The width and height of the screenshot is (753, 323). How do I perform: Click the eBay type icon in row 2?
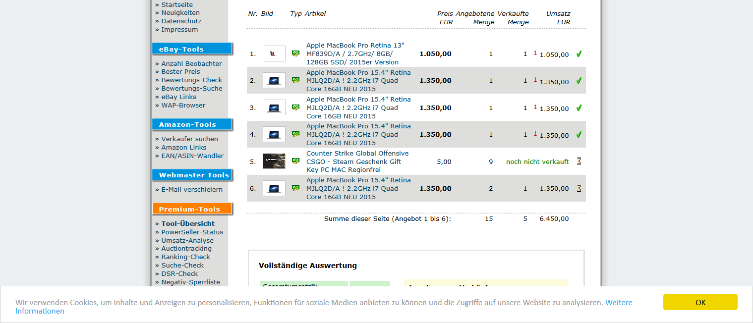[295, 80]
